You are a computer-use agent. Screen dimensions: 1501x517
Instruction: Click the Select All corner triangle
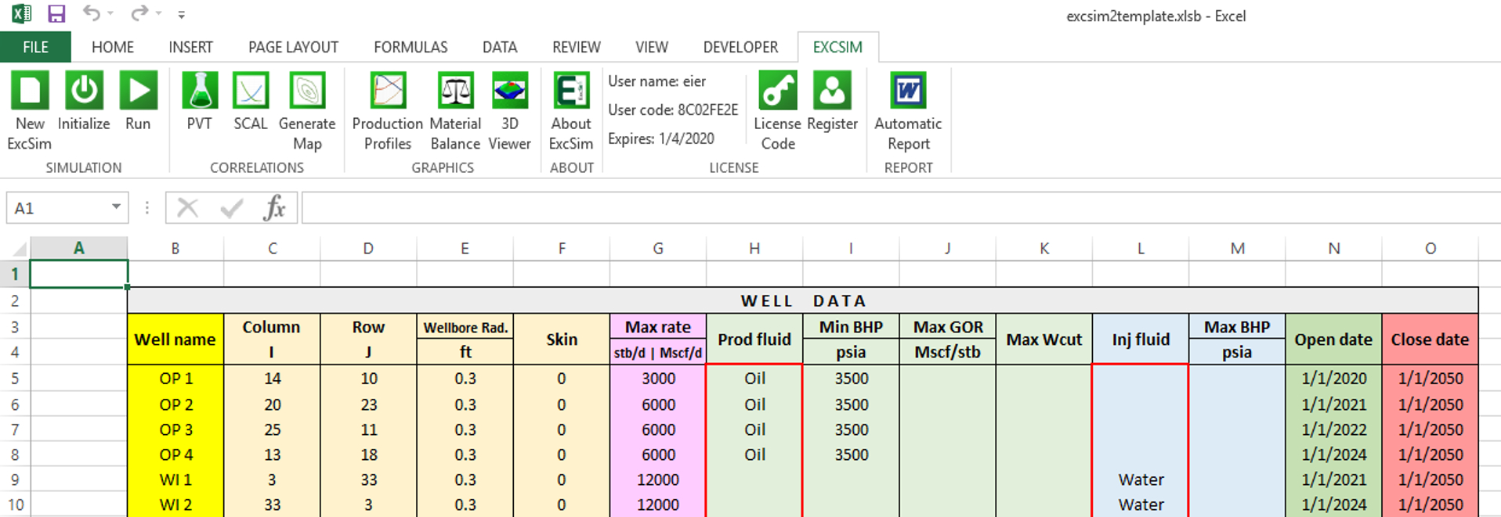tap(19, 249)
